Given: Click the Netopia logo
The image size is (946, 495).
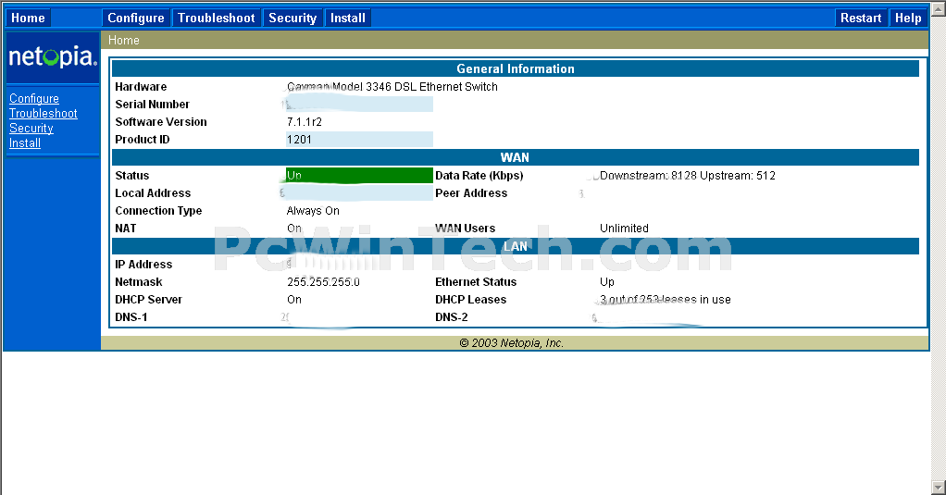Looking at the screenshot, I should point(53,57).
